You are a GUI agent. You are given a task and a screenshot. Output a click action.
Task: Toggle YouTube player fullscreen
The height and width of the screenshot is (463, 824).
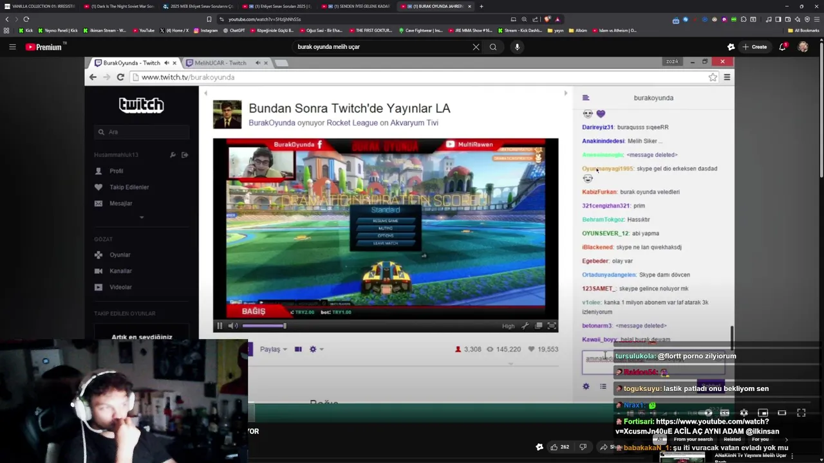pyautogui.click(x=801, y=413)
